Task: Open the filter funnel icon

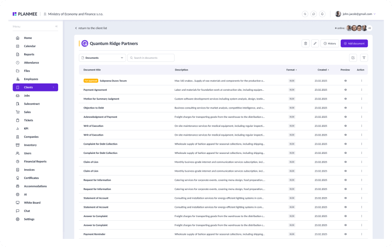Action: pos(364,58)
